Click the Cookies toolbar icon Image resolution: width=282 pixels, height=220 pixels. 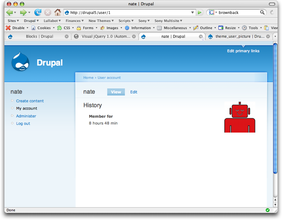33,28
